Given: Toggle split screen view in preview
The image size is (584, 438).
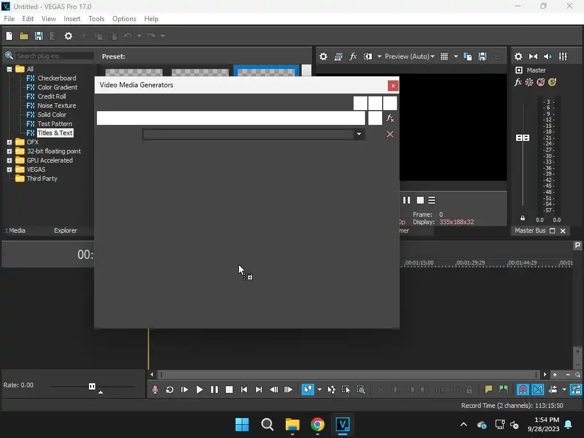Looking at the screenshot, I should point(368,56).
